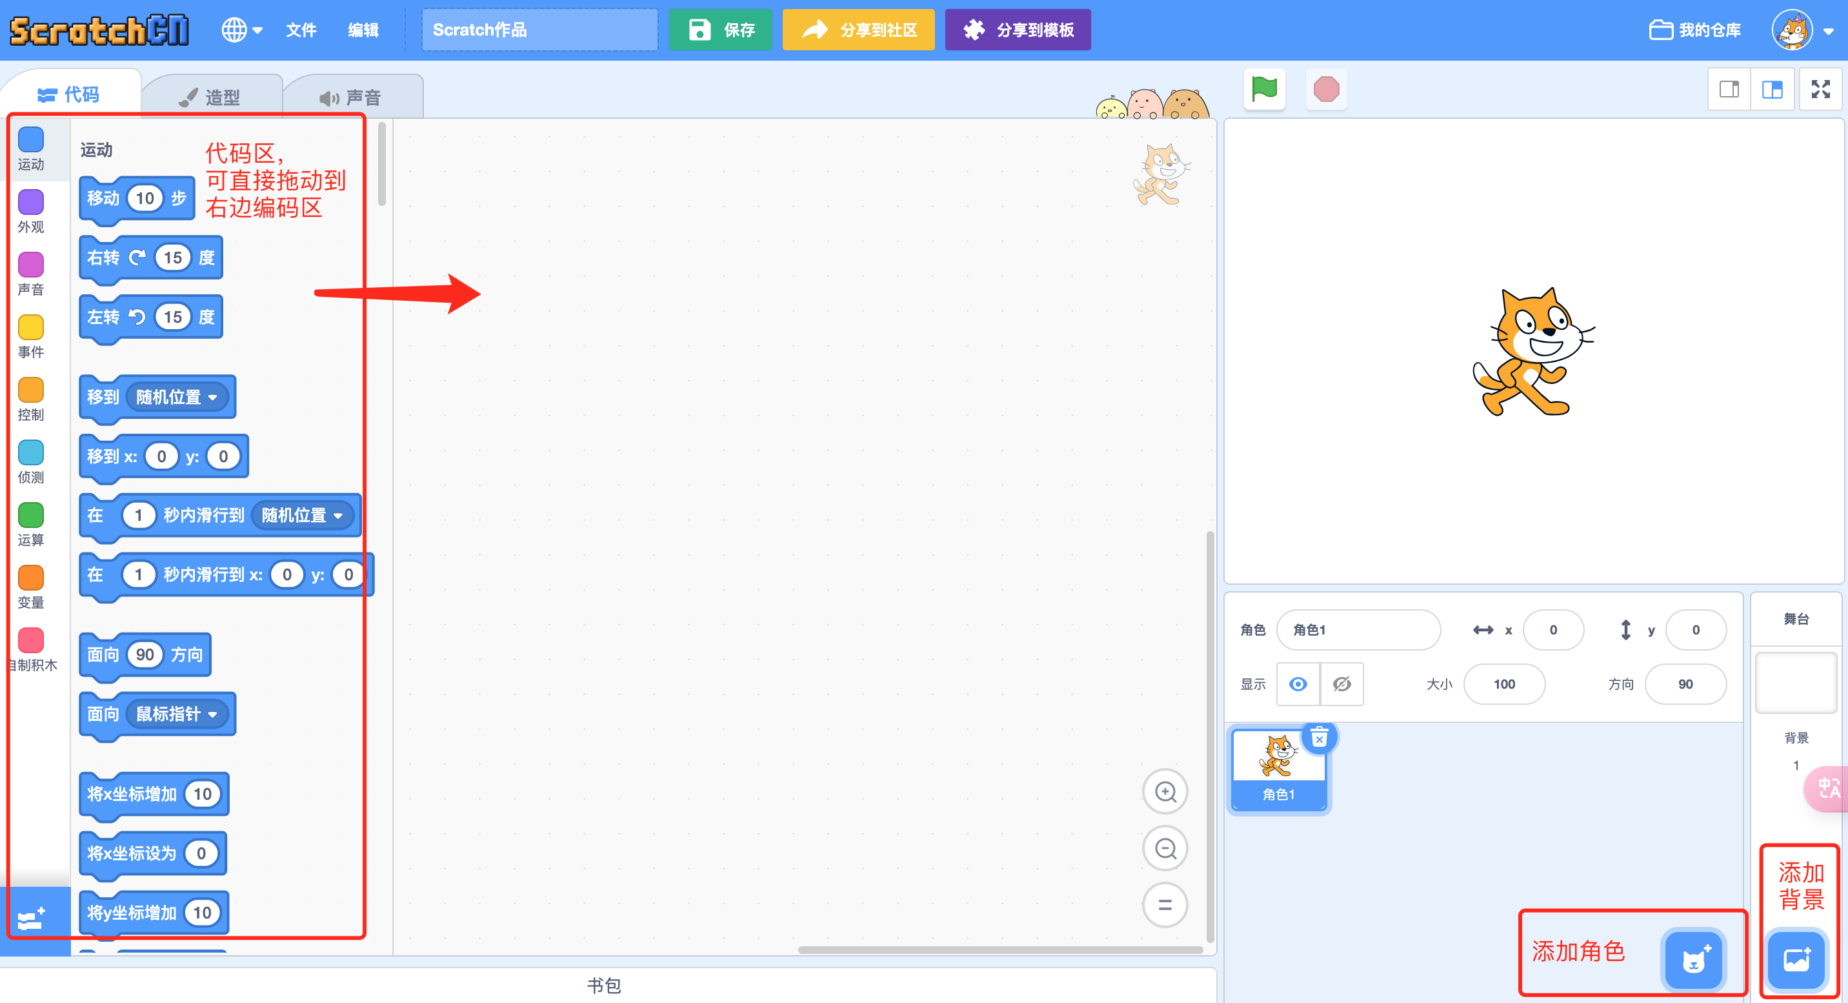Image resolution: width=1848 pixels, height=1003 pixels.
Task: Zoom in the coding workspace
Action: [1165, 792]
